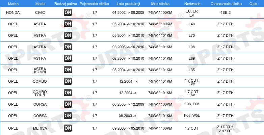Viewport: 264px width, 135px height.
Task: Click the ON fuel icon in Opel Combo row
Action: point(68,81)
